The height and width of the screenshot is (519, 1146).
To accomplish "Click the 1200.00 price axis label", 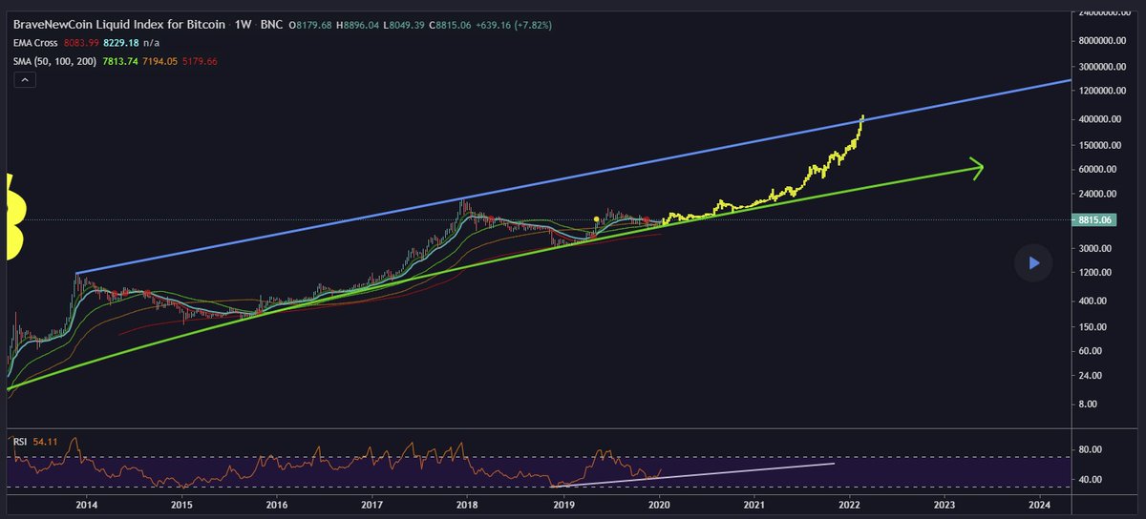I will click(1095, 273).
